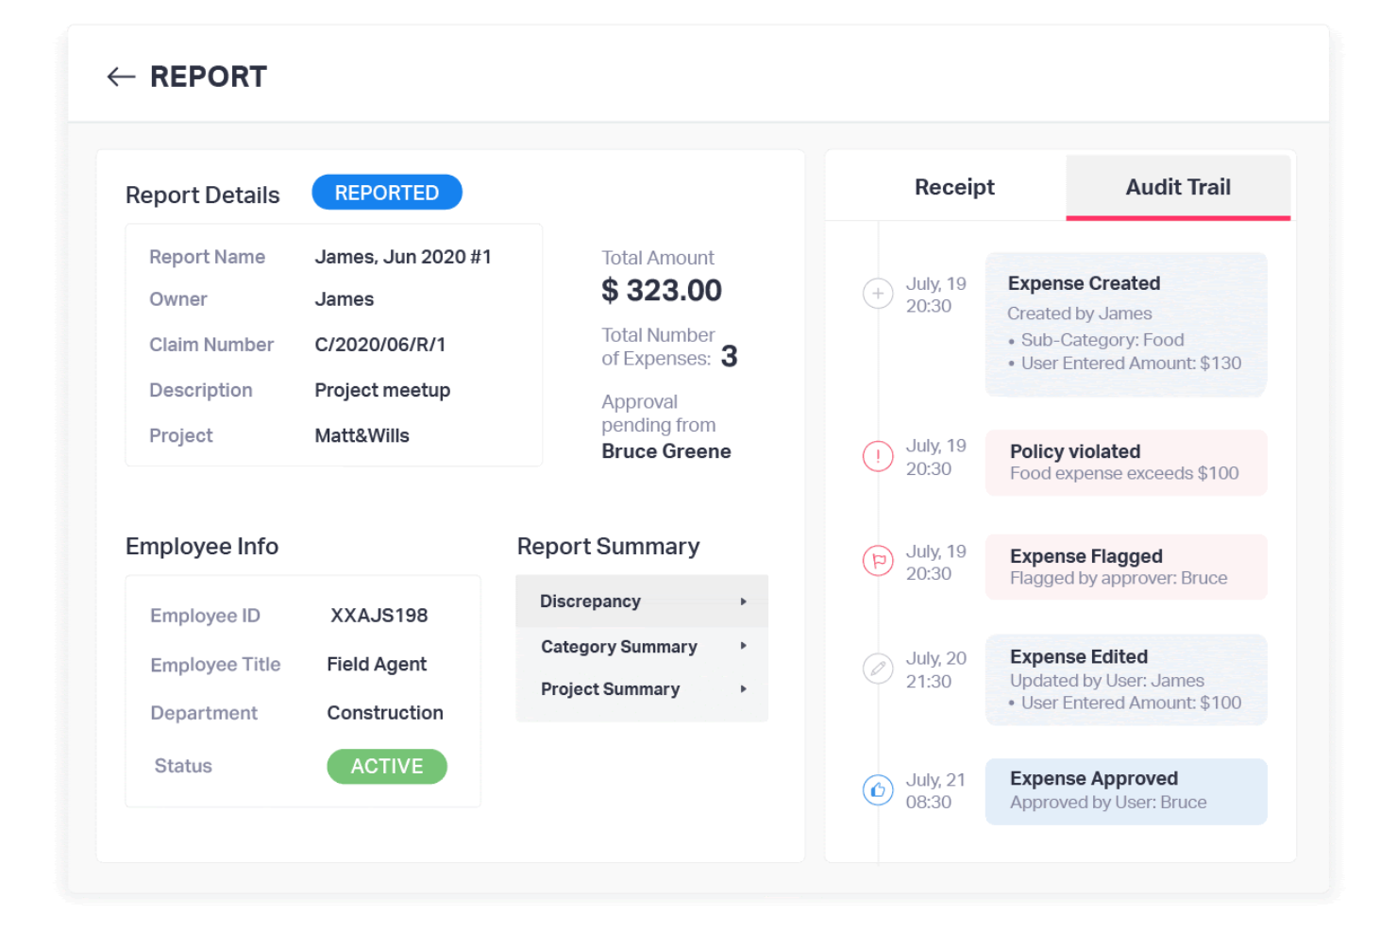Select the Audit Trail tab
This screenshot has width=1397, height=932.
point(1177,187)
